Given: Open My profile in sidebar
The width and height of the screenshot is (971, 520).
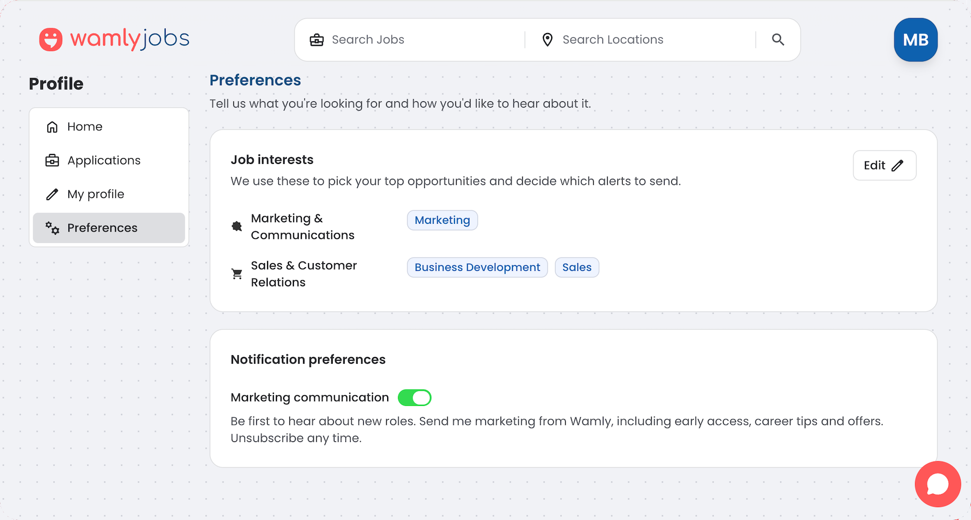Looking at the screenshot, I should (x=109, y=194).
